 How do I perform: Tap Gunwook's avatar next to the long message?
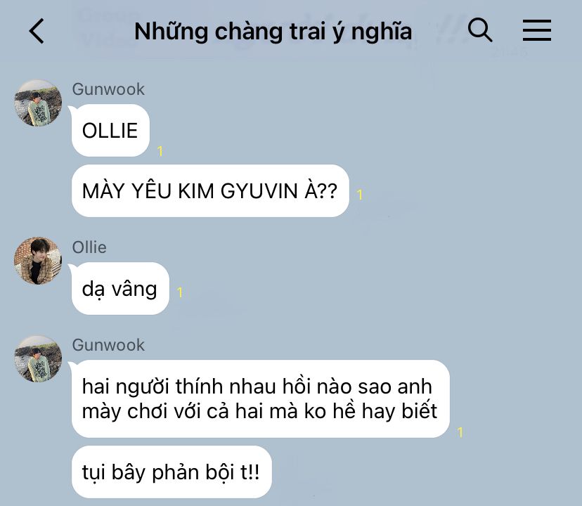(x=38, y=359)
